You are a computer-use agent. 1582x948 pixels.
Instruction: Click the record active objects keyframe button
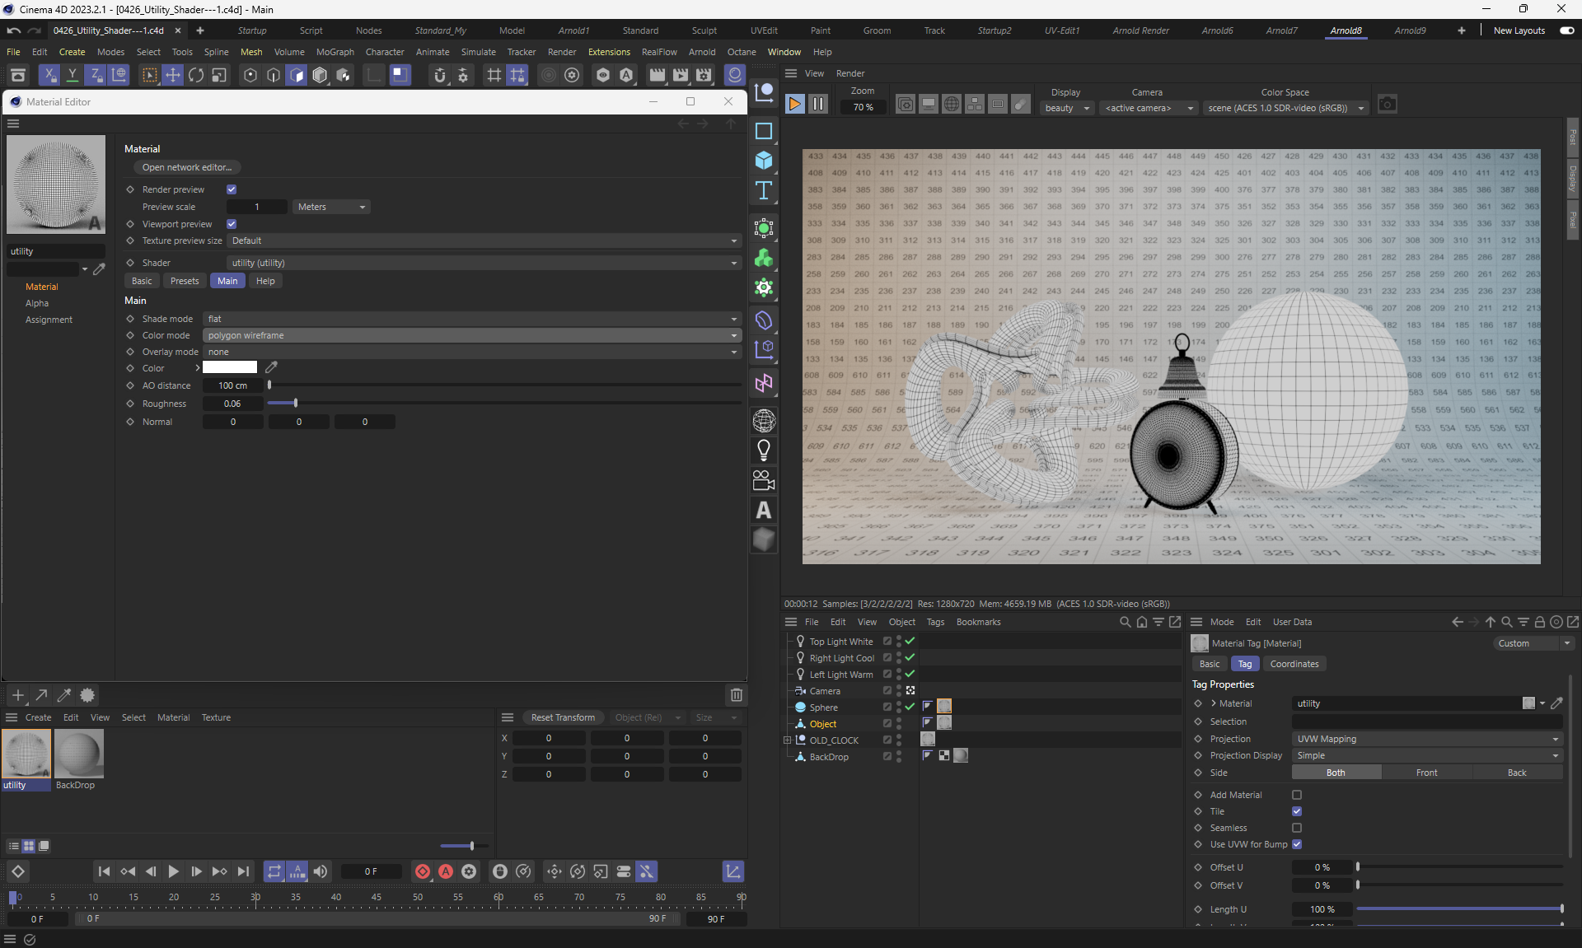(423, 871)
